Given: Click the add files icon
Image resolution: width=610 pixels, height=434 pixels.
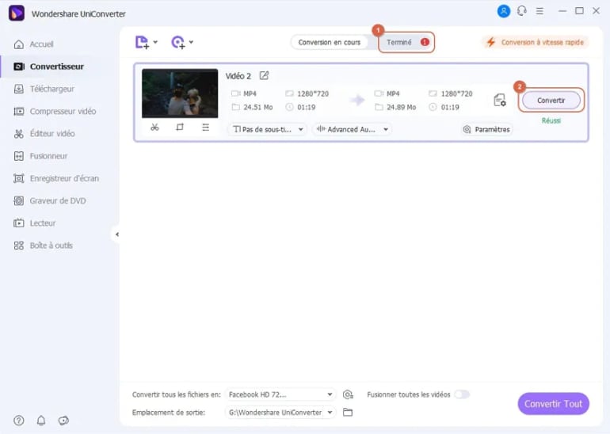Looking at the screenshot, I should [x=142, y=42].
